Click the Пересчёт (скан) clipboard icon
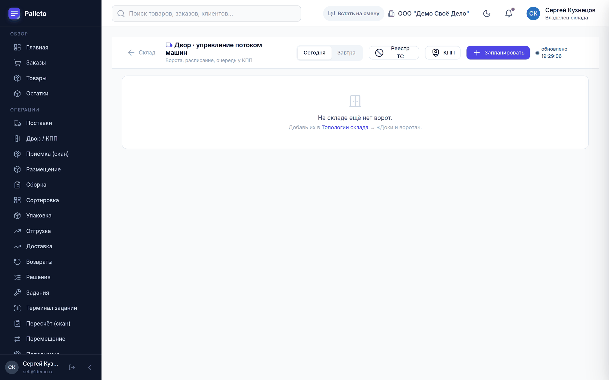The width and height of the screenshot is (609, 380). point(17,323)
